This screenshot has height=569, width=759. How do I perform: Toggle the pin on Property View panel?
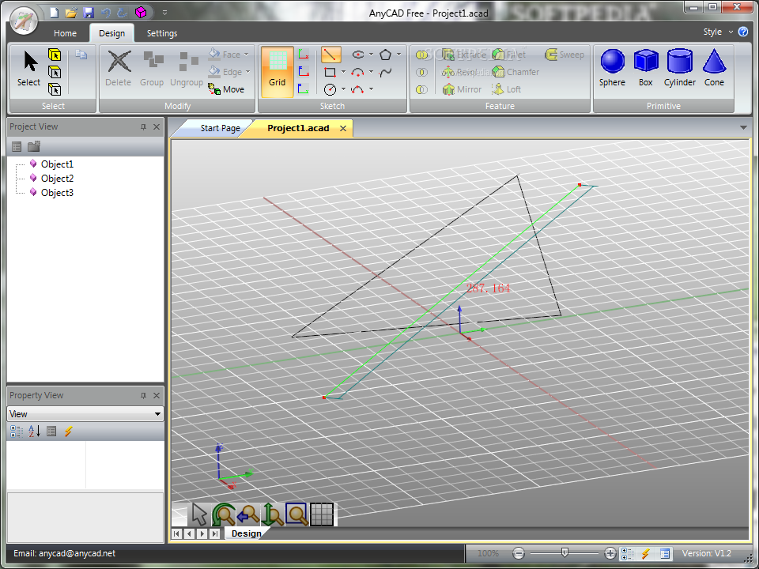coord(143,396)
